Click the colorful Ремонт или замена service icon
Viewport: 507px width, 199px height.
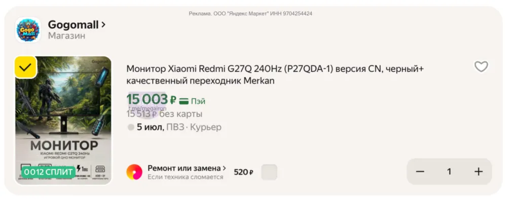134,172
